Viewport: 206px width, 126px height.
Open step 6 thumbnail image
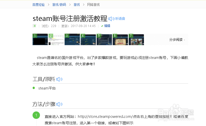(120, 40)
